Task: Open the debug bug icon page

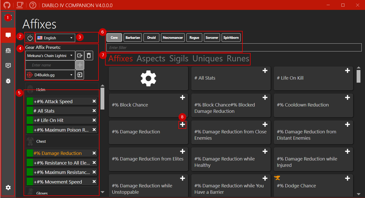Action: pos(8,81)
